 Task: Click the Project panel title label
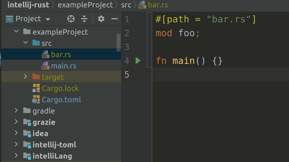coord(28,19)
